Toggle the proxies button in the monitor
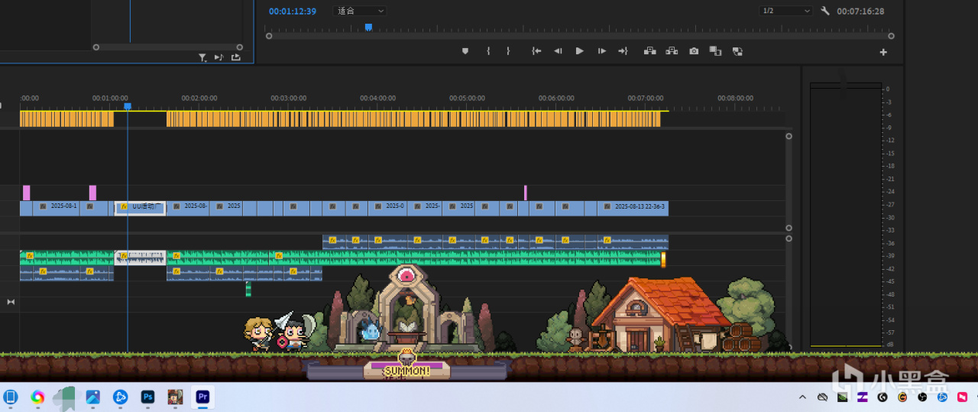978x412 pixels. pos(737,51)
